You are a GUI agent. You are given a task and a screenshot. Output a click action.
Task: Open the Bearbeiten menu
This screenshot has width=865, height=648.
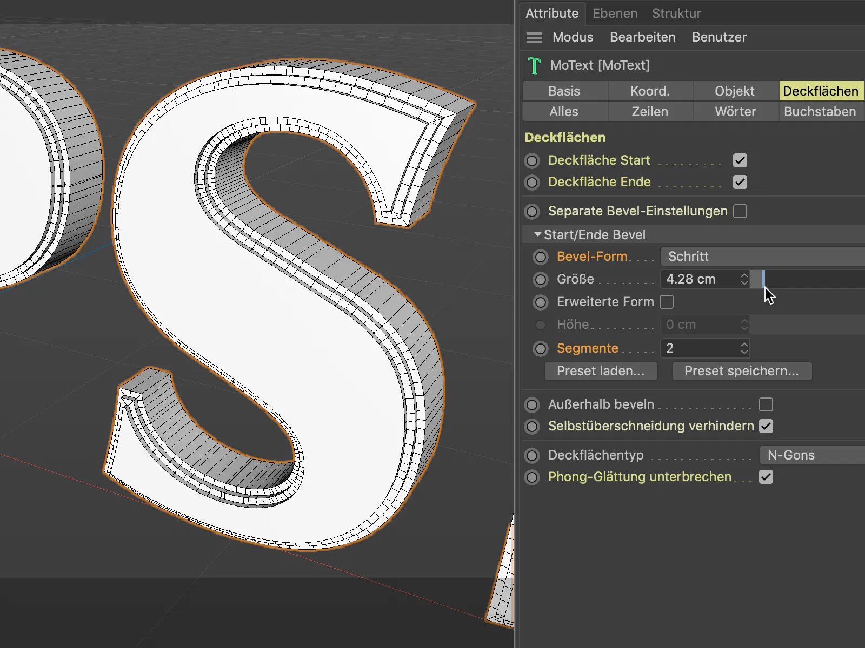coord(643,37)
